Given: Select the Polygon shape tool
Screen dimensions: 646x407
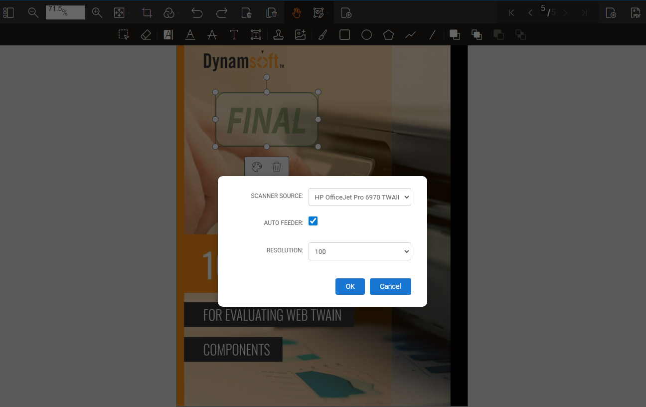Looking at the screenshot, I should (388, 34).
